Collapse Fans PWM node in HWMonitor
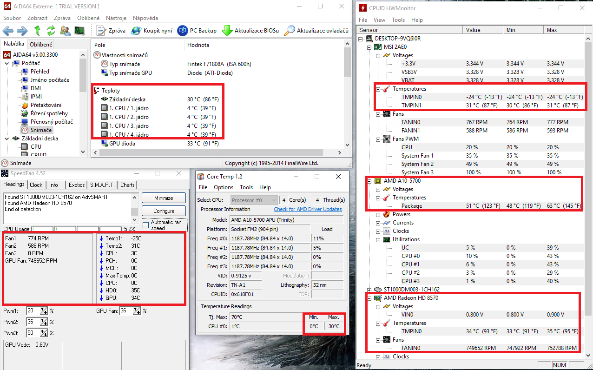The width and height of the screenshot is (593, 370). tap(378, 139)
